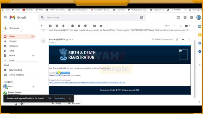This screenshot has width=203, height=114.
Task: Focus the Search mail field
Action: coord(92,17)
